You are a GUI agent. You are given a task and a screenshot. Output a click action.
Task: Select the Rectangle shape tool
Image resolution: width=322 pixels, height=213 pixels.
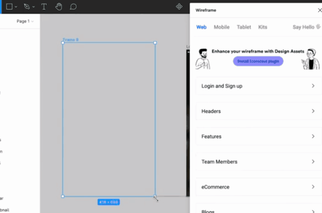coord(9,7)
